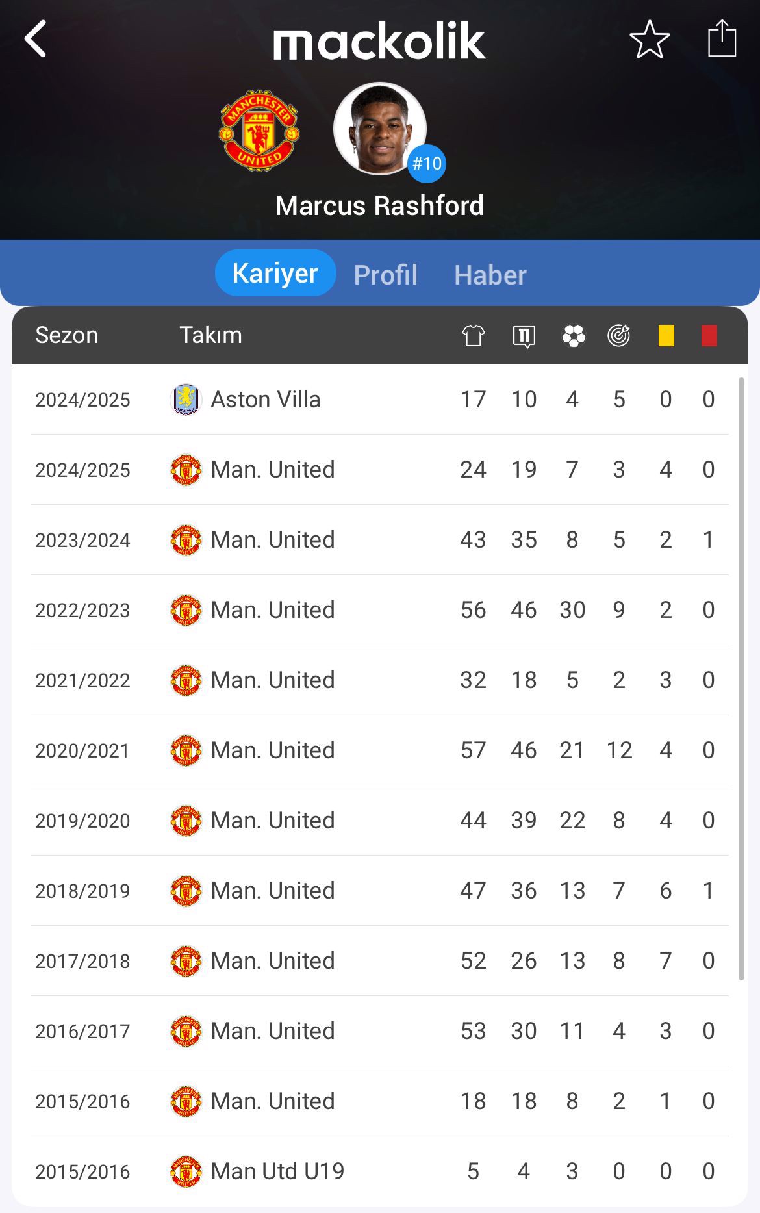This screenshot has height=1213, width=760.
Task: Tap the goals football column icon
Action: [x=574, y=335]
